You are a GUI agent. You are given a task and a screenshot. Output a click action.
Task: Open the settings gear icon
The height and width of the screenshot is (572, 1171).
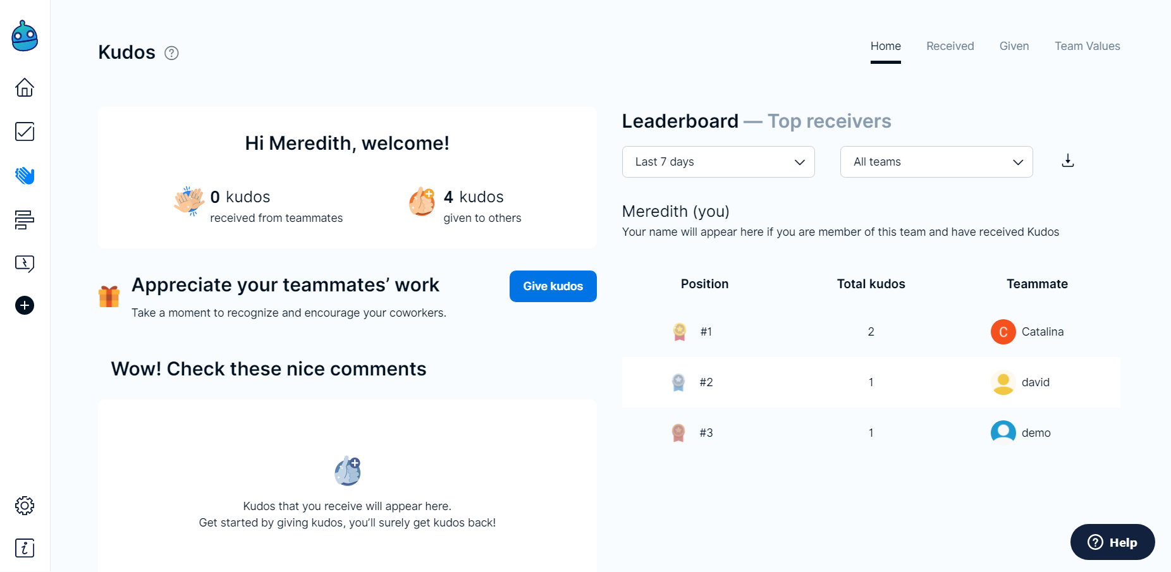coord(25,506)
